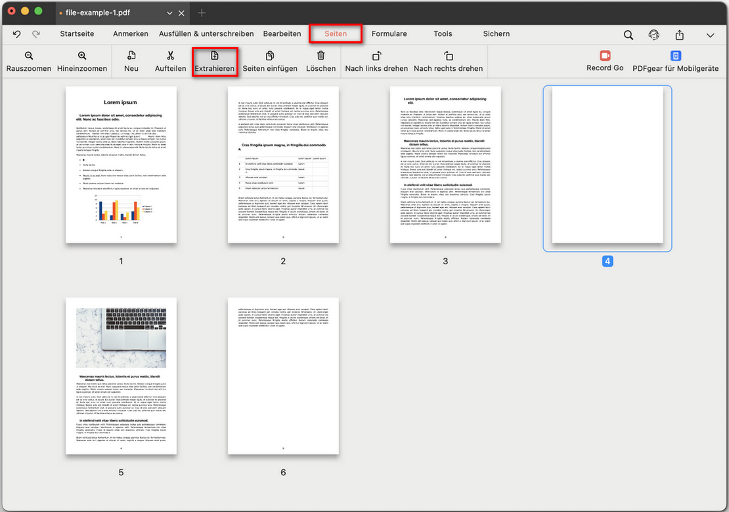Open the search magnifier
This screenshot has height=512, width=729.
628,34
